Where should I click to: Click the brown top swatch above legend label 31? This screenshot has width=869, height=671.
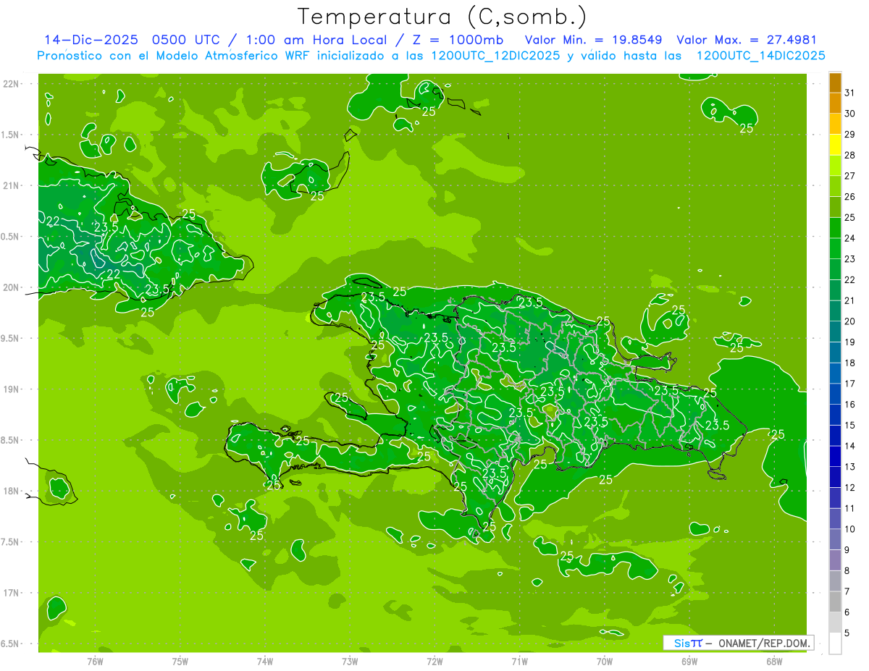[835, 83]
